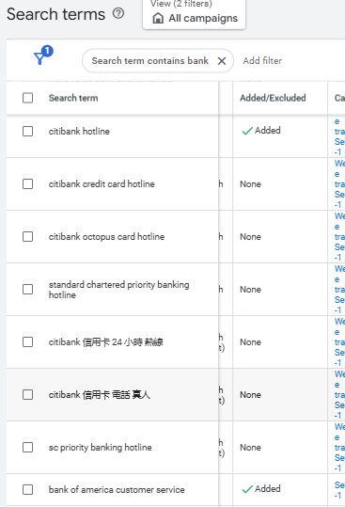Open campaign link in citibank hotline row
The height and width of the screenshot is (507, 345).
339,136
